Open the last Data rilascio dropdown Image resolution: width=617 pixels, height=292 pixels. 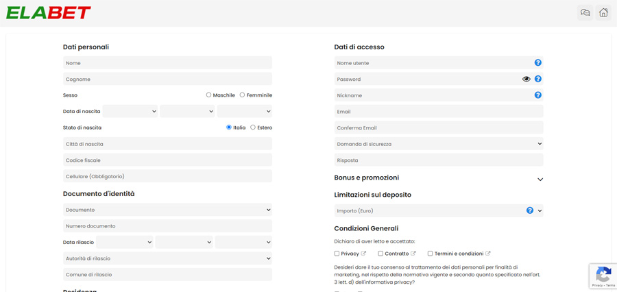(243, 242)
